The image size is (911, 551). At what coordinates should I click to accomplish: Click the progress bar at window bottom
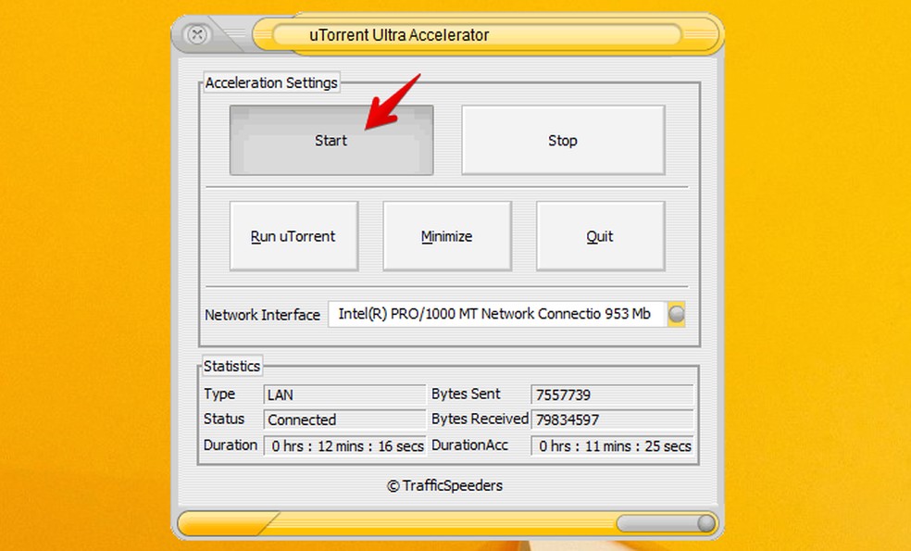[x=447, y=523]
